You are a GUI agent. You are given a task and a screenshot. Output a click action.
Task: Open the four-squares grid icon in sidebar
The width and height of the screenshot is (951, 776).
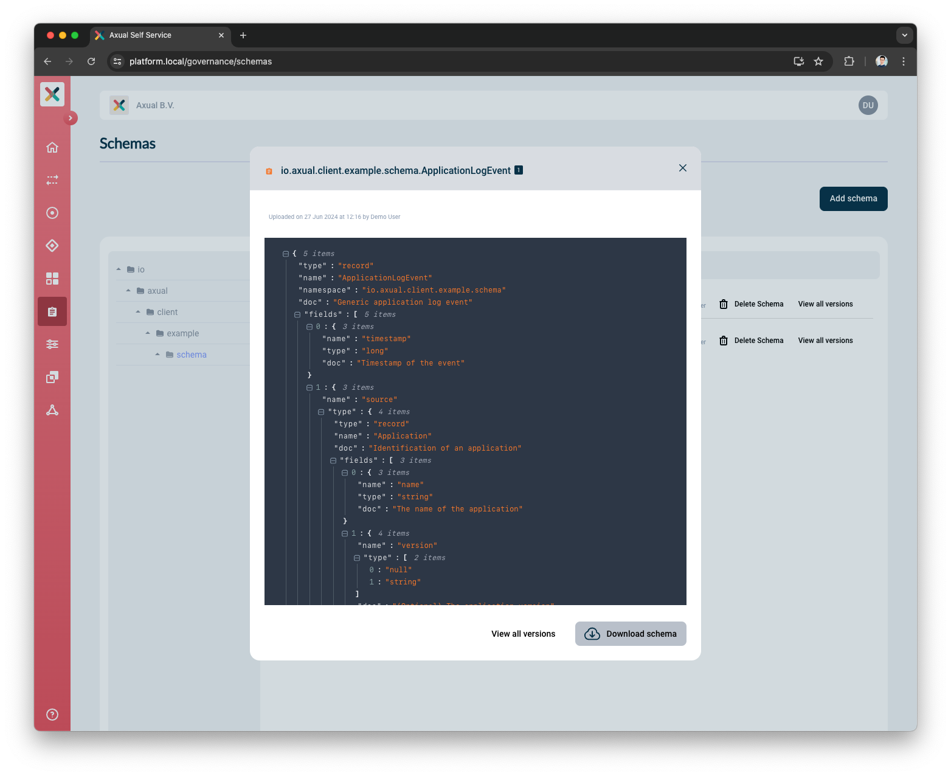click(52, 279)
